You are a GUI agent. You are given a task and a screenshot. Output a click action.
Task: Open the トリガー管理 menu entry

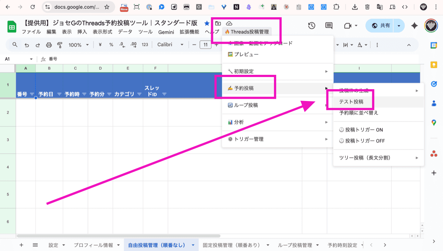[278, 139]
